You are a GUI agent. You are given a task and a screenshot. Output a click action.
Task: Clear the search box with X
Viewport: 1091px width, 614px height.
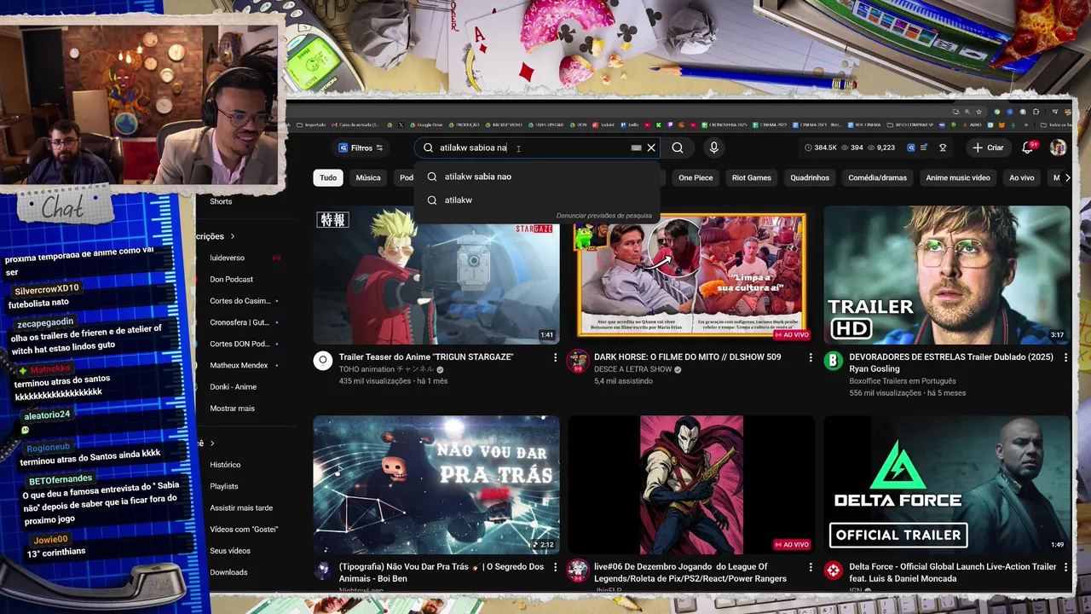pyautogui.click(x=651, y=148)
